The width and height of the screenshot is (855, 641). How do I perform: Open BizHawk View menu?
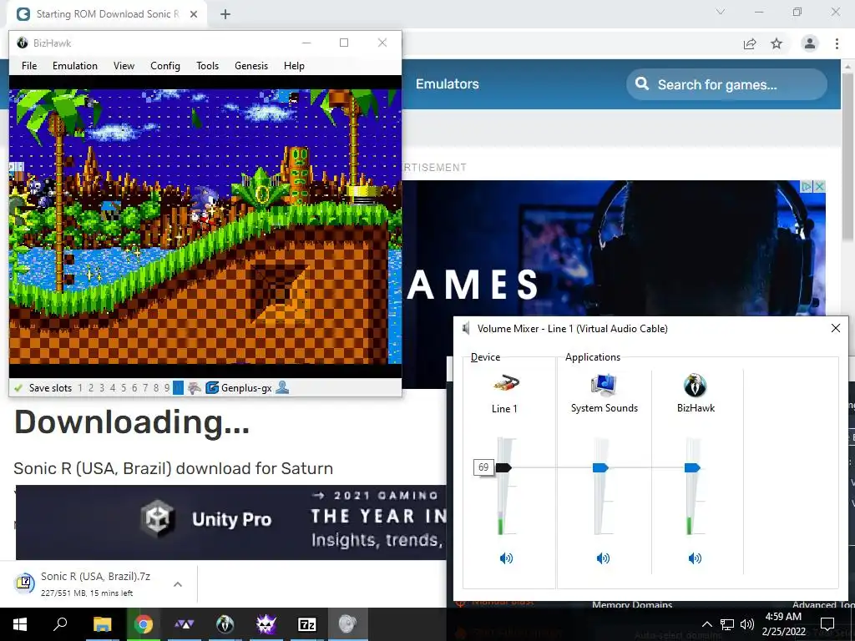pos(124,66)
